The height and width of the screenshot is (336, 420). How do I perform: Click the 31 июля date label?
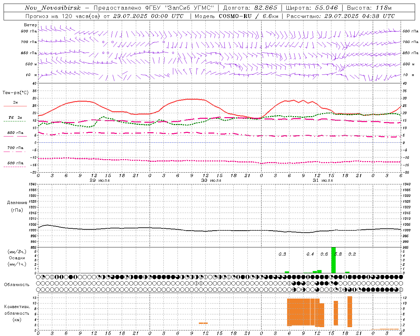[x=323, y=180]
